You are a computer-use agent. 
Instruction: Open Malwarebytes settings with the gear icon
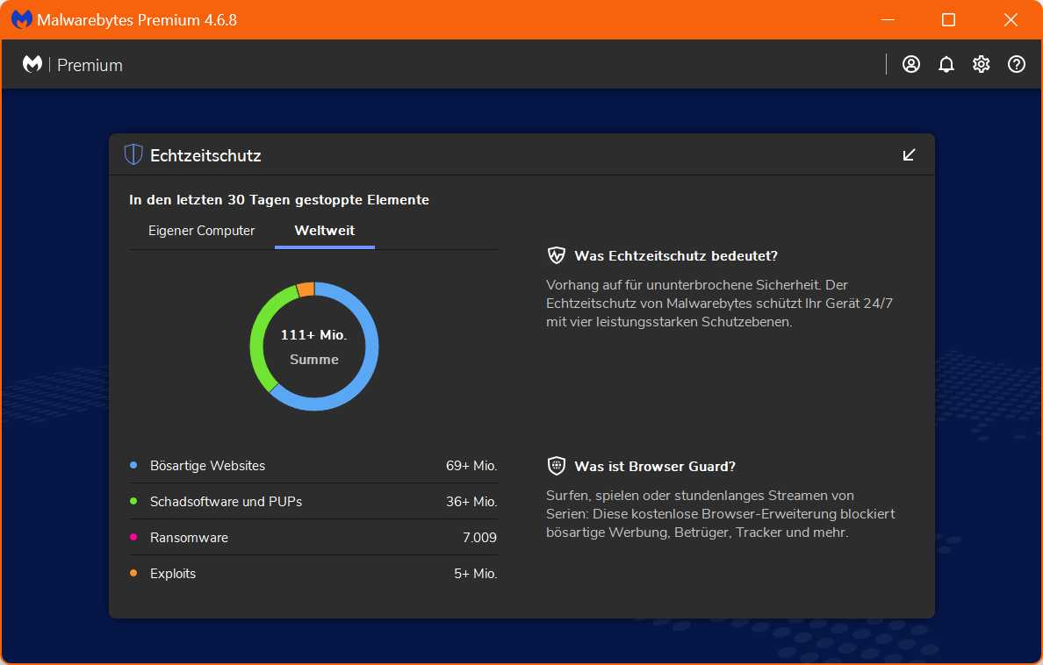point(981,63)
